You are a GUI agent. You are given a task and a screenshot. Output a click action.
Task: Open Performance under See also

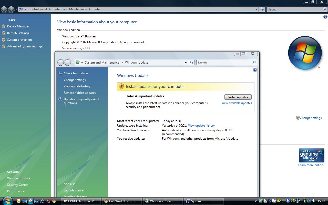click(16, 191)
